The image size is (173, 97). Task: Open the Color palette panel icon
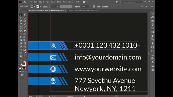pyautogui.click(x=152, y=17)
